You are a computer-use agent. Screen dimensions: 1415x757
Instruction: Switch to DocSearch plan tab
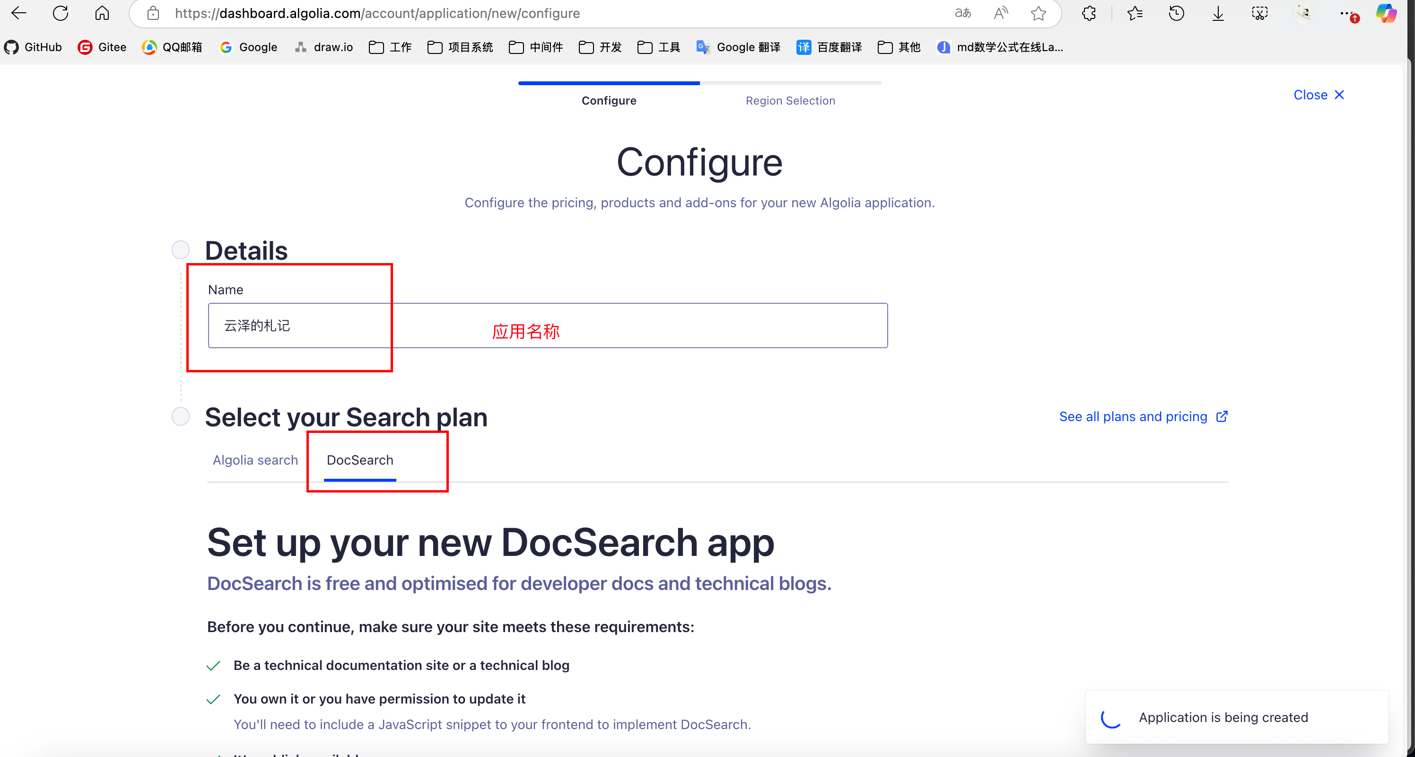click(x=360, y=460)
